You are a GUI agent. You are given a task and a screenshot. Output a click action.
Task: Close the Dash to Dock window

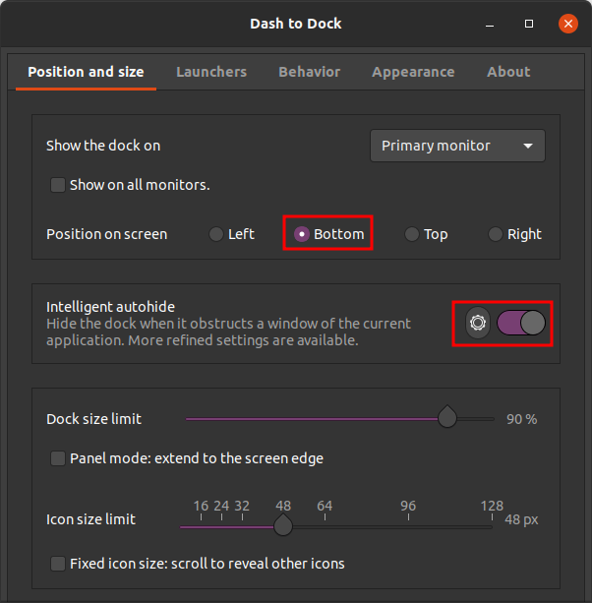[568, 24]
